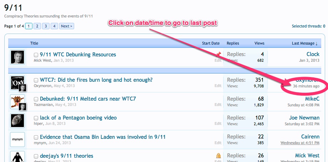The image size is (328, 162).
Task: Click lock icon on deejay's theories thread
Action: [219, 156]
